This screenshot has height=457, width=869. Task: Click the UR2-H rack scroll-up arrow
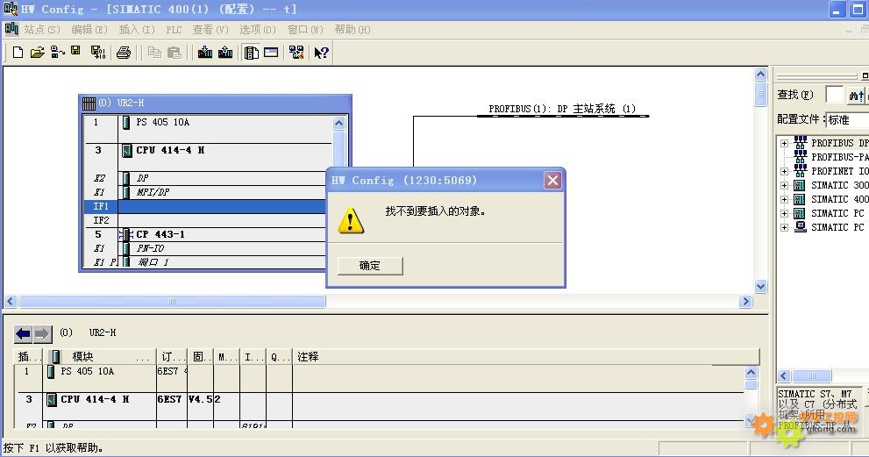pyautogui.click(x=339, y=124)
